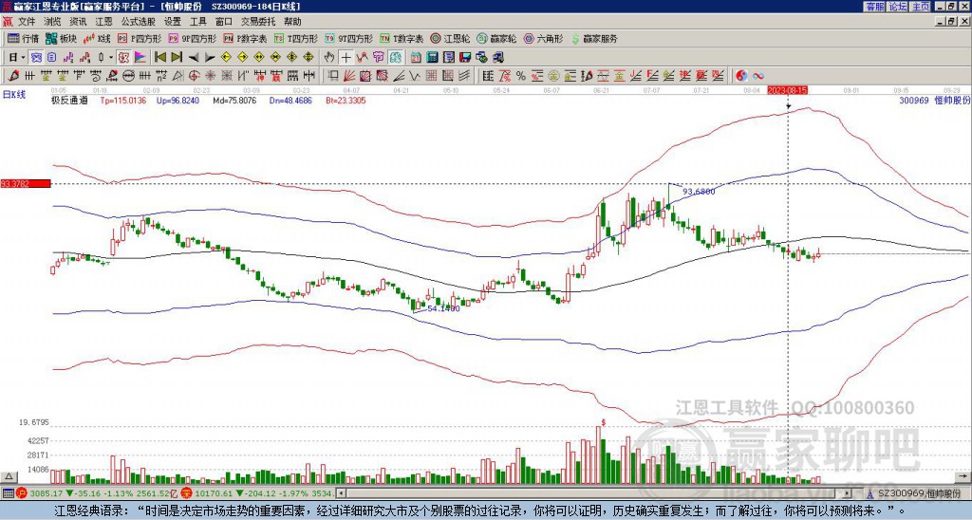Click the yin-yang taiji icon
972x520 pixels.
coord(741,76)
